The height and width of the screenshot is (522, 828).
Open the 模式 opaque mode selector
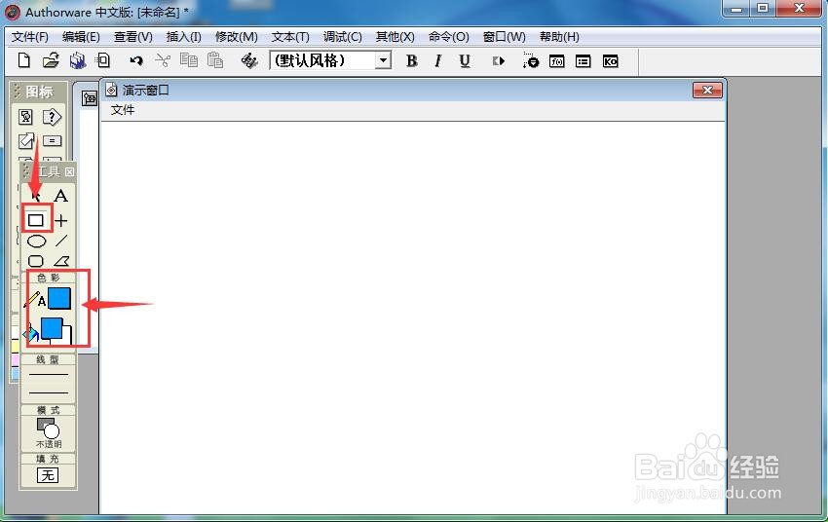pos(48,432)
